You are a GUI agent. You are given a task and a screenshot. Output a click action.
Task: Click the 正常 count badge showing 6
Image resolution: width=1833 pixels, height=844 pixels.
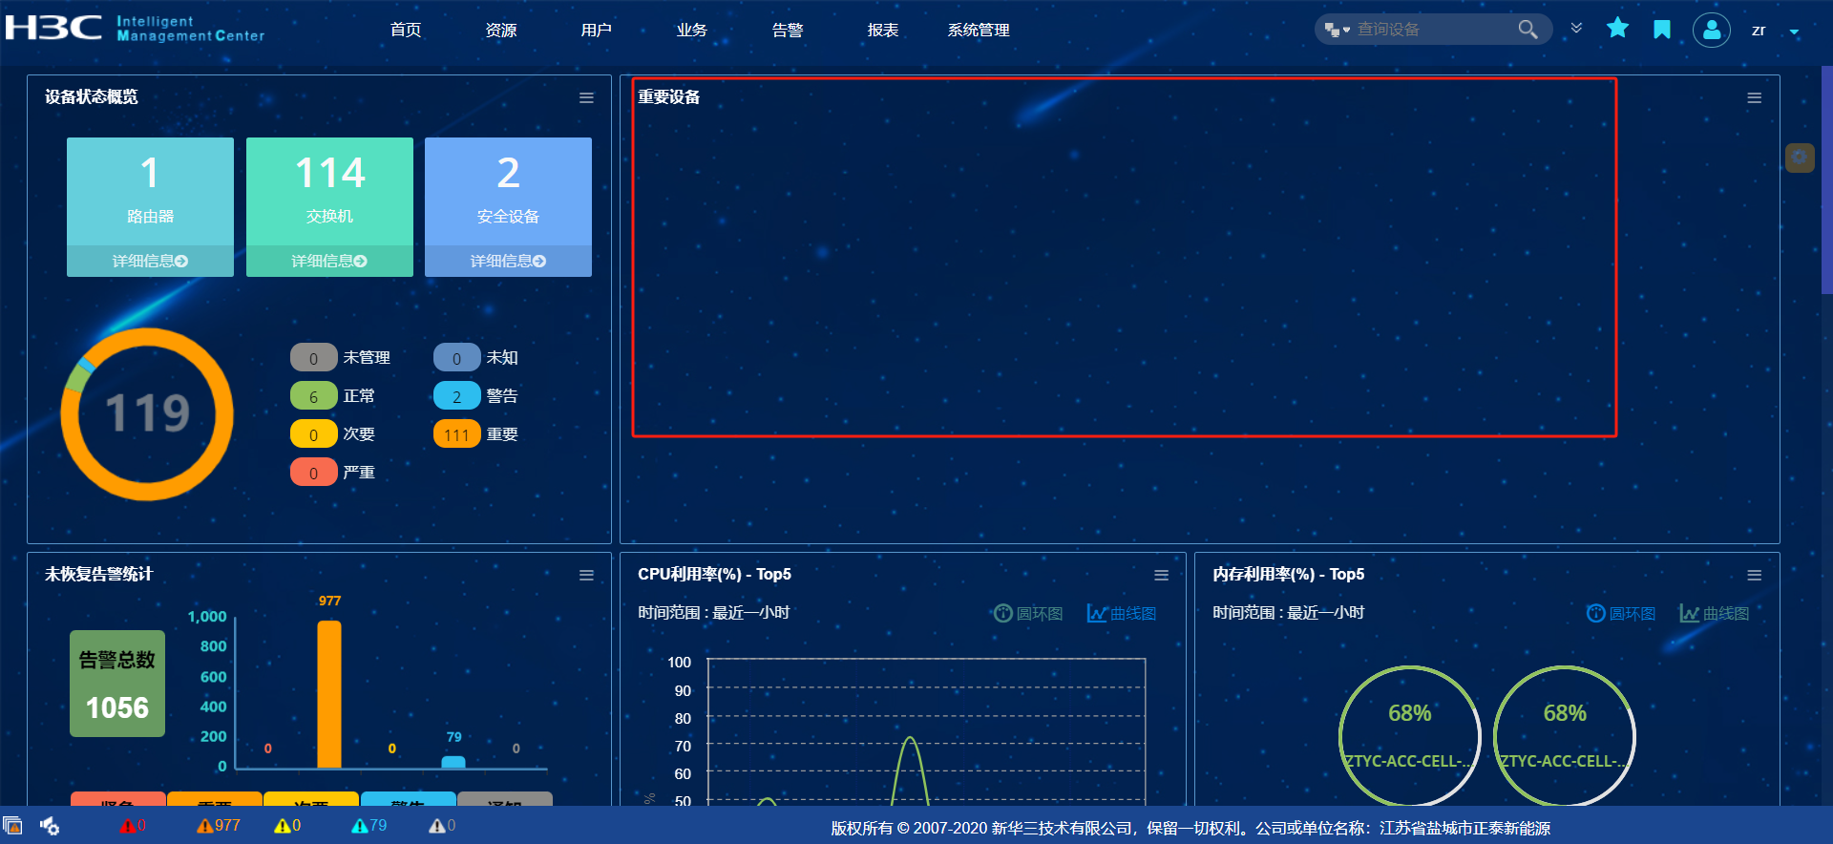click(x=313, y=396)
